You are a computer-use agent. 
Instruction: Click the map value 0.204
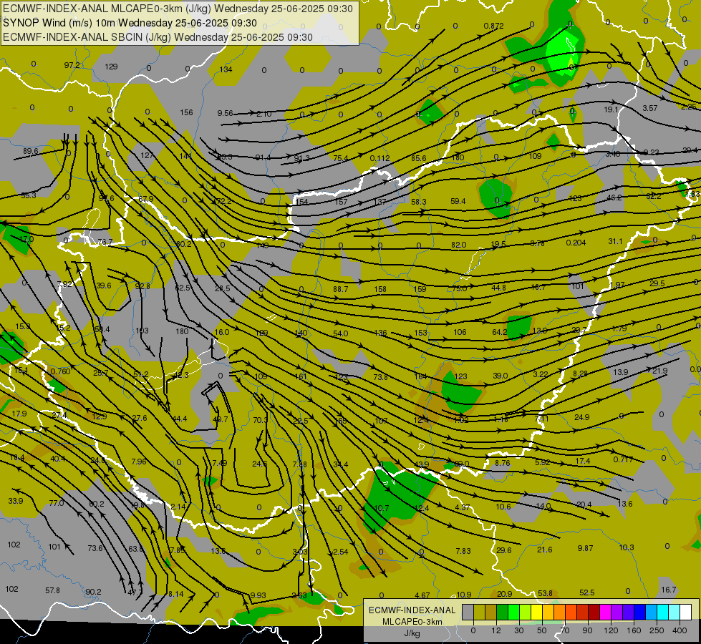coord(576,243)
